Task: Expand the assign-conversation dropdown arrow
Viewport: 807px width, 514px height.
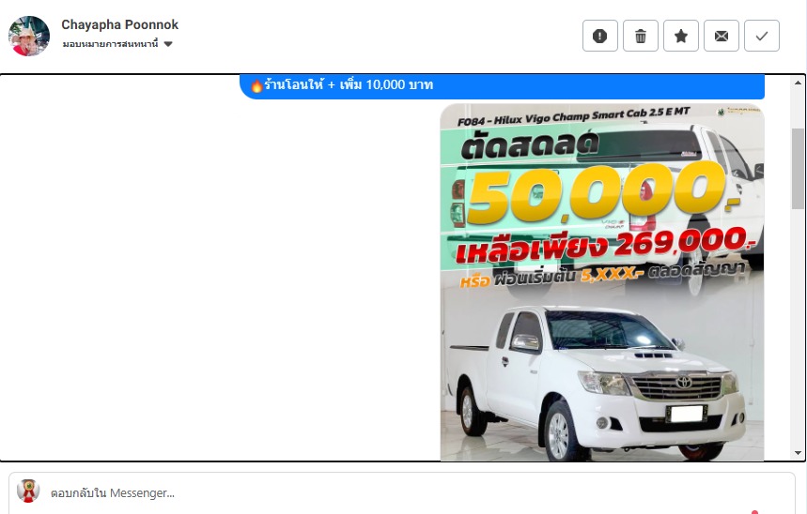Action: [x=168, y=44]
